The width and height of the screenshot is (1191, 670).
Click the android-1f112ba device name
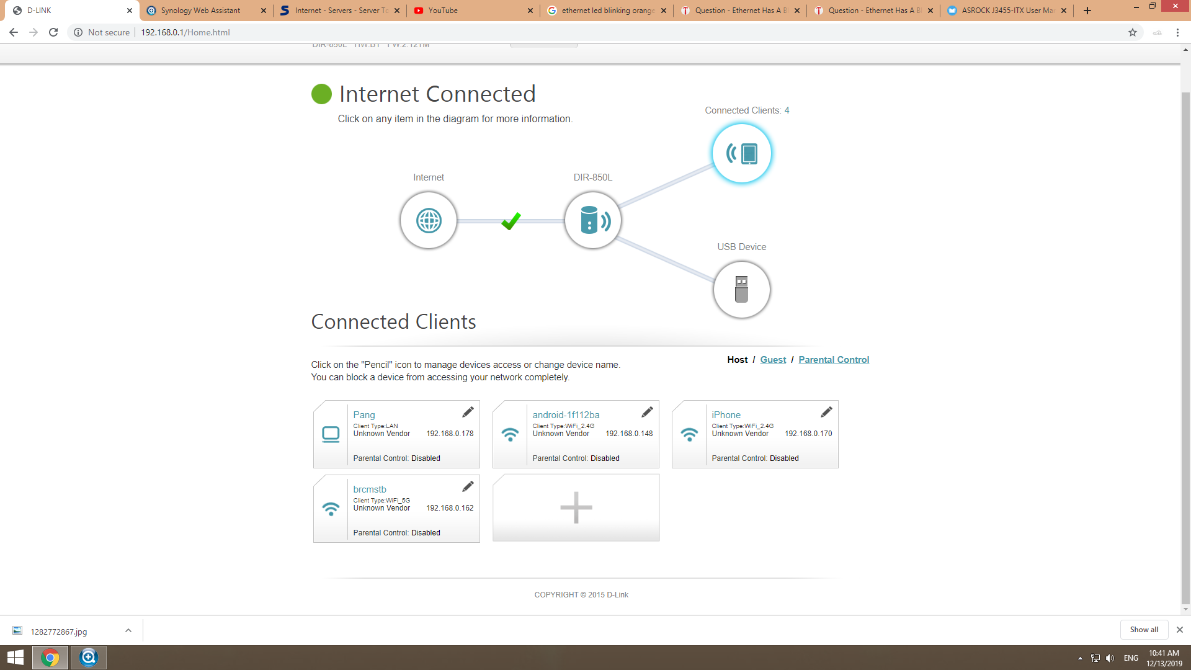[566, 414]
